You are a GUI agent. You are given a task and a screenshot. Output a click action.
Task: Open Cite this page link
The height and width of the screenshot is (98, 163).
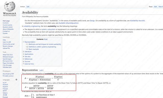[x=7, y=65]
